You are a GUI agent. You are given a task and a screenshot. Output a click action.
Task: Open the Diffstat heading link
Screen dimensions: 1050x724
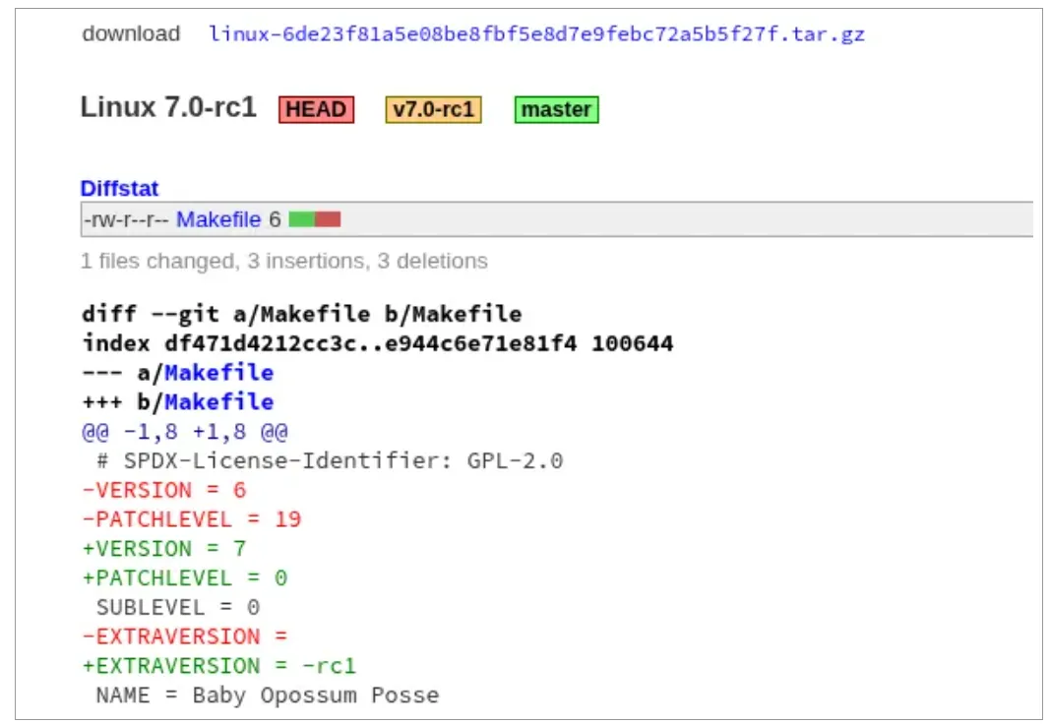tap(119, 188)
